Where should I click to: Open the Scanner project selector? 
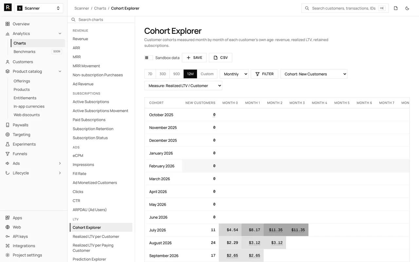tap(39, 8)
